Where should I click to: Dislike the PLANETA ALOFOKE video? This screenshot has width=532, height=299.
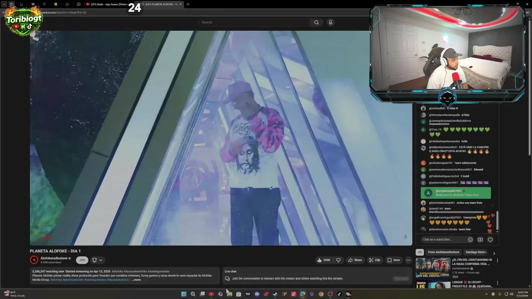tap(338, 260)
